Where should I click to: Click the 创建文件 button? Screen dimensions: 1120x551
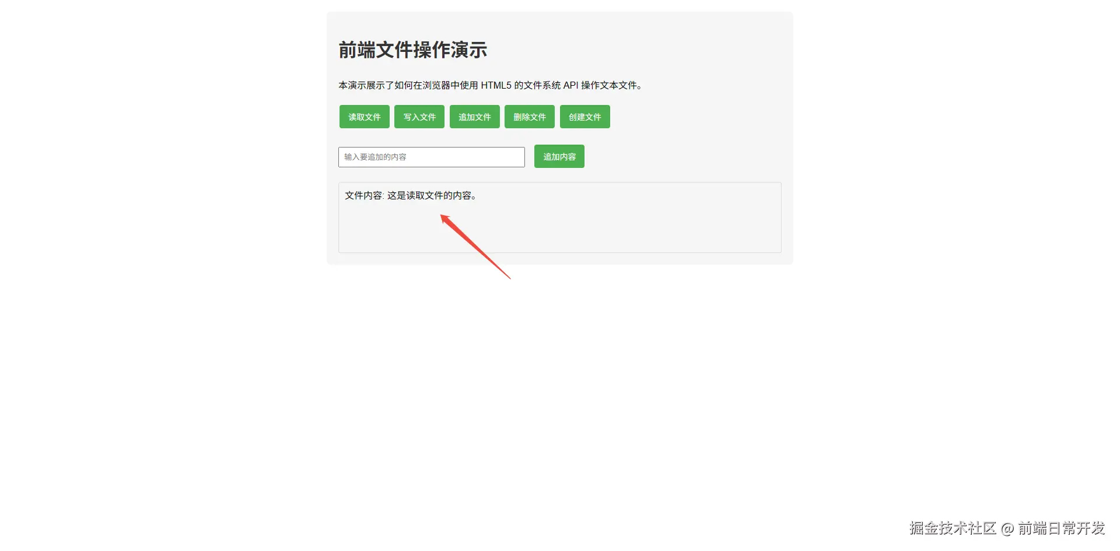click(585, 117)
